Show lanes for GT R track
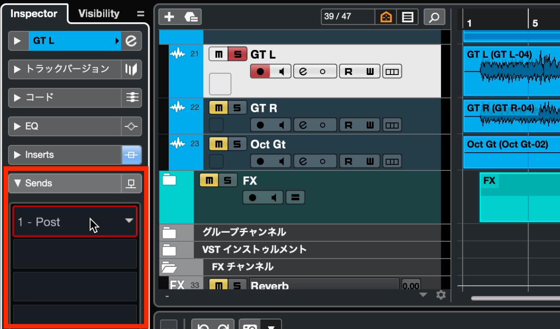This screenshot has height=329, width=560. [392, 125]
